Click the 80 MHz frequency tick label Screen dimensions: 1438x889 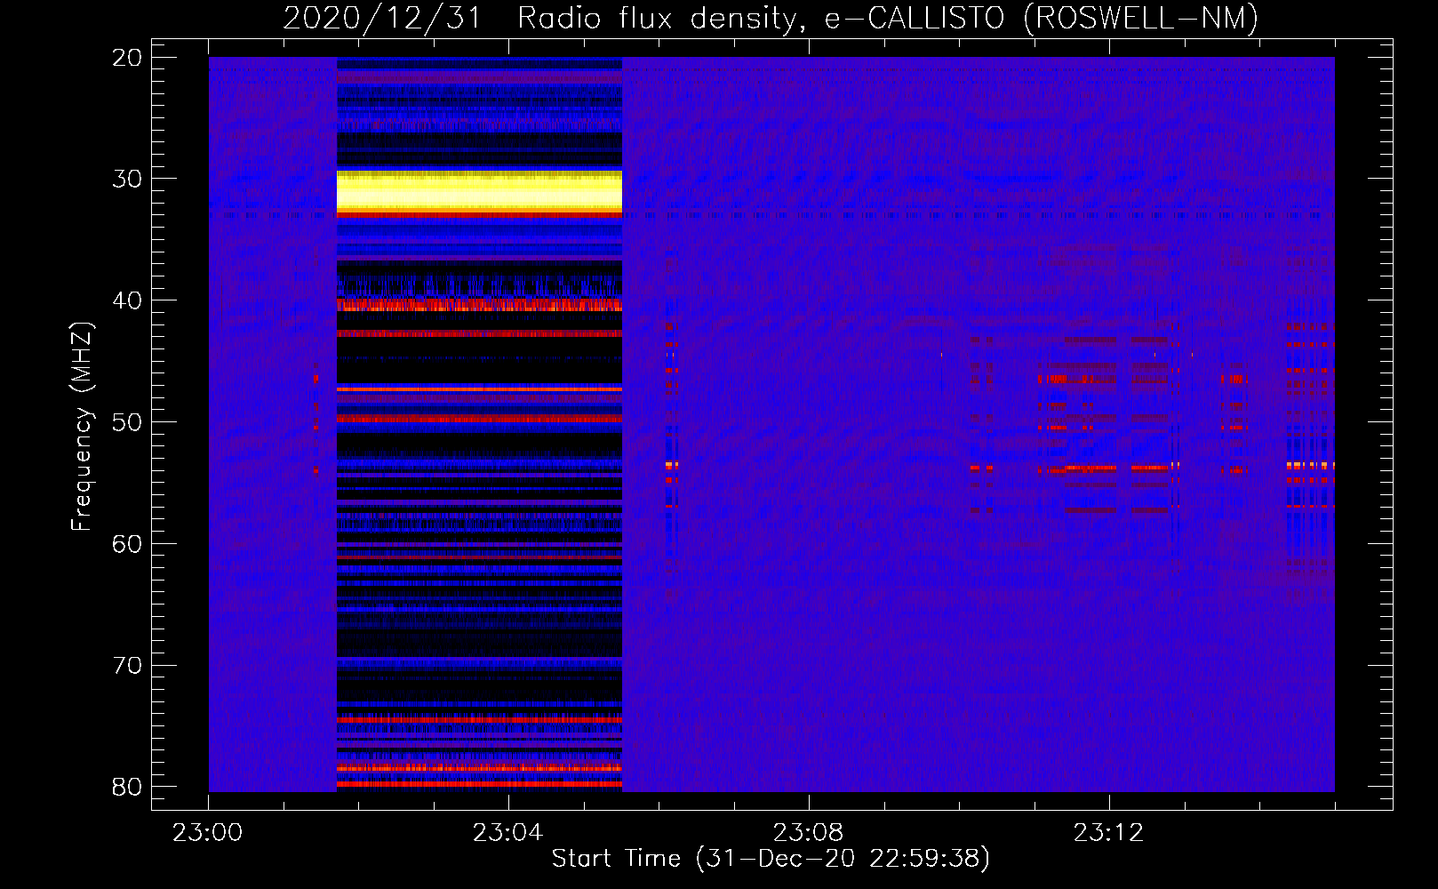click(x=127, y=787)
